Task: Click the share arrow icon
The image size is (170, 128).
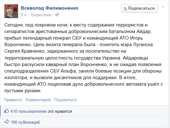Action: (x=7, y=122)
